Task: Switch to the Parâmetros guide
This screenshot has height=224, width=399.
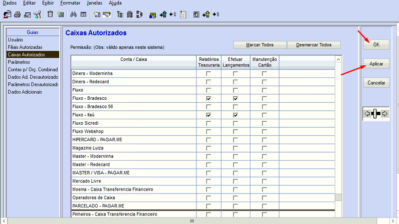Action: point(33,62)
